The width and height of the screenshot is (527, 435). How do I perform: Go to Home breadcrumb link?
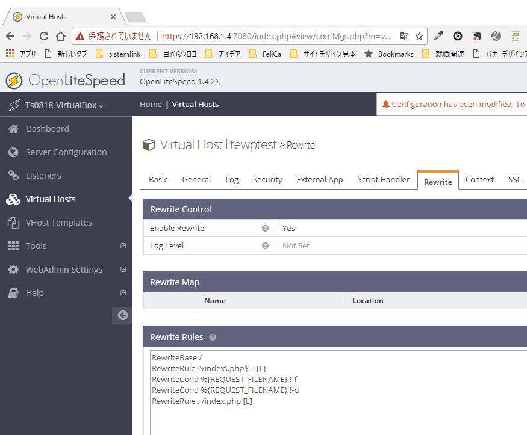pos(151,104)
